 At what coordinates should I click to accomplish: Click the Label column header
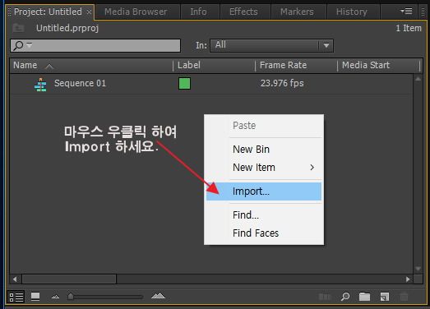[188, 65]
